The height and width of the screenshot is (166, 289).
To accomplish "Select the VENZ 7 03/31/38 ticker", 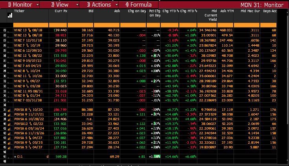I will pos(28,100).
